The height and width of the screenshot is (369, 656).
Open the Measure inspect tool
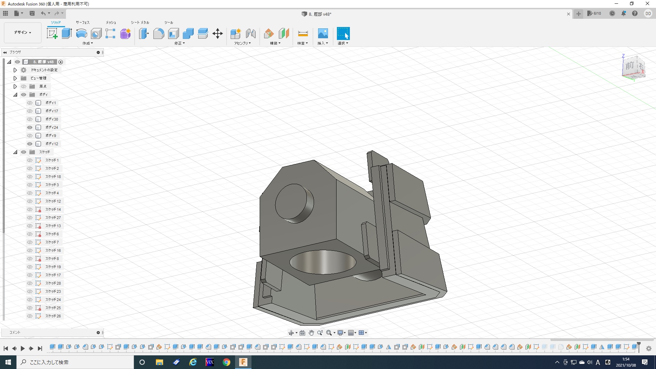[303, 33]
